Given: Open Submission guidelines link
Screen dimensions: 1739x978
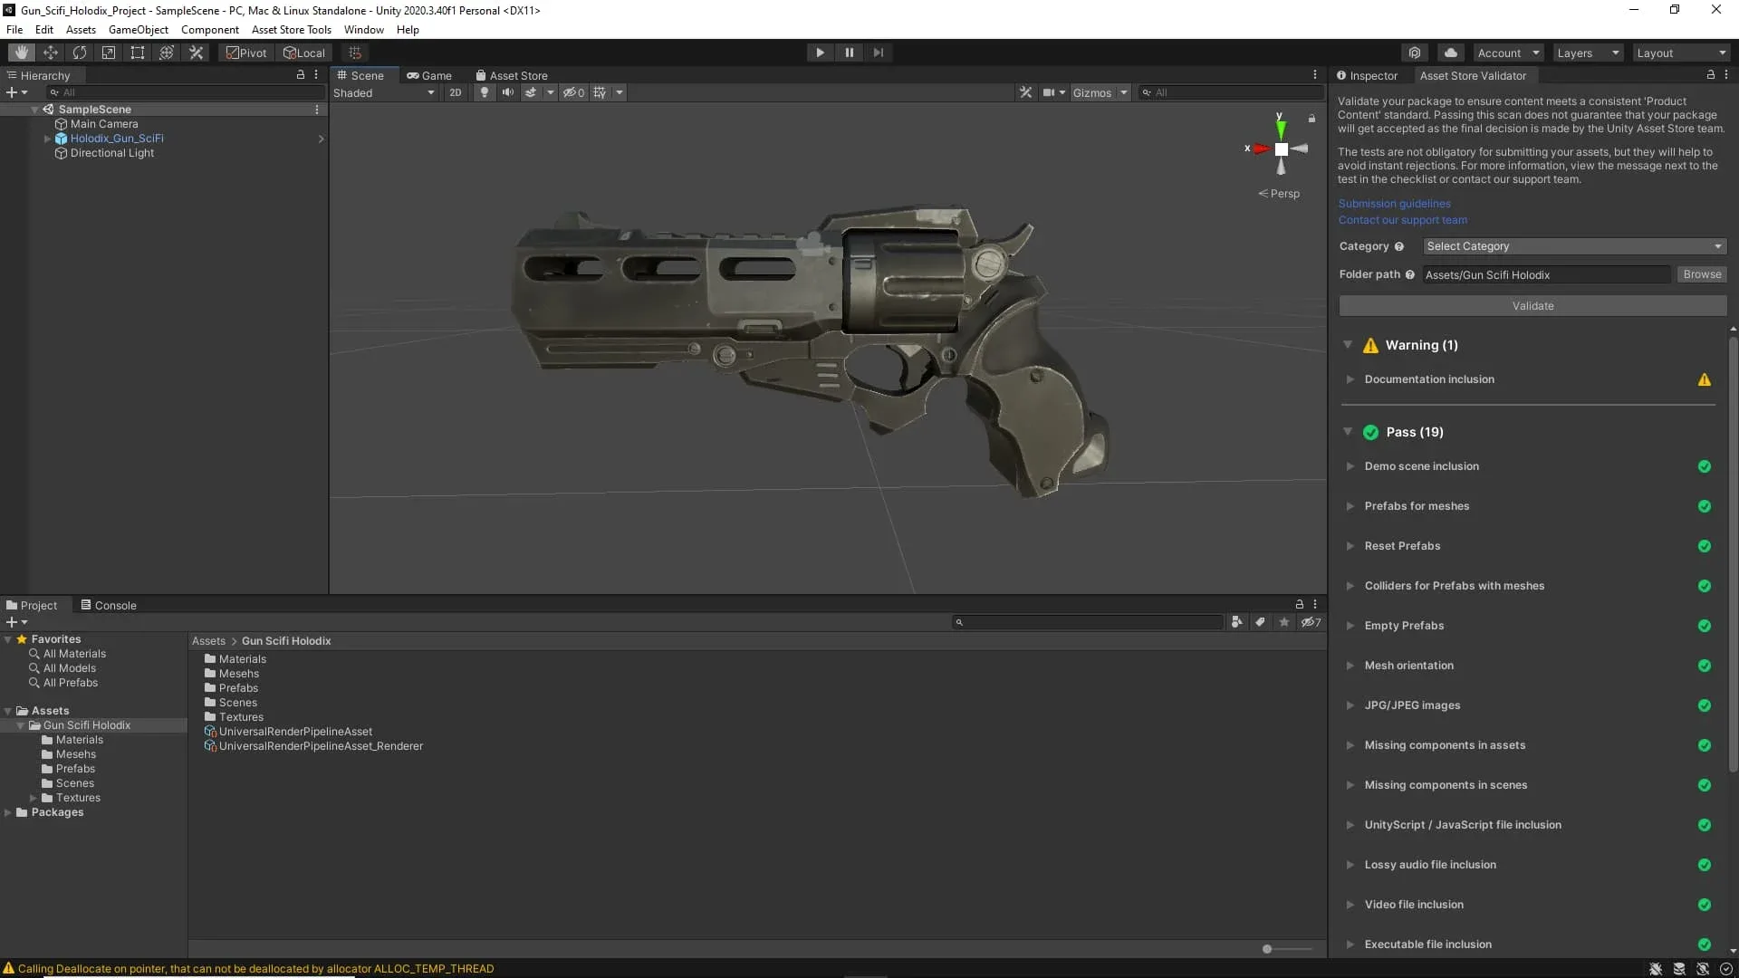Looking at the screenshot, I should pos(1395,204).
